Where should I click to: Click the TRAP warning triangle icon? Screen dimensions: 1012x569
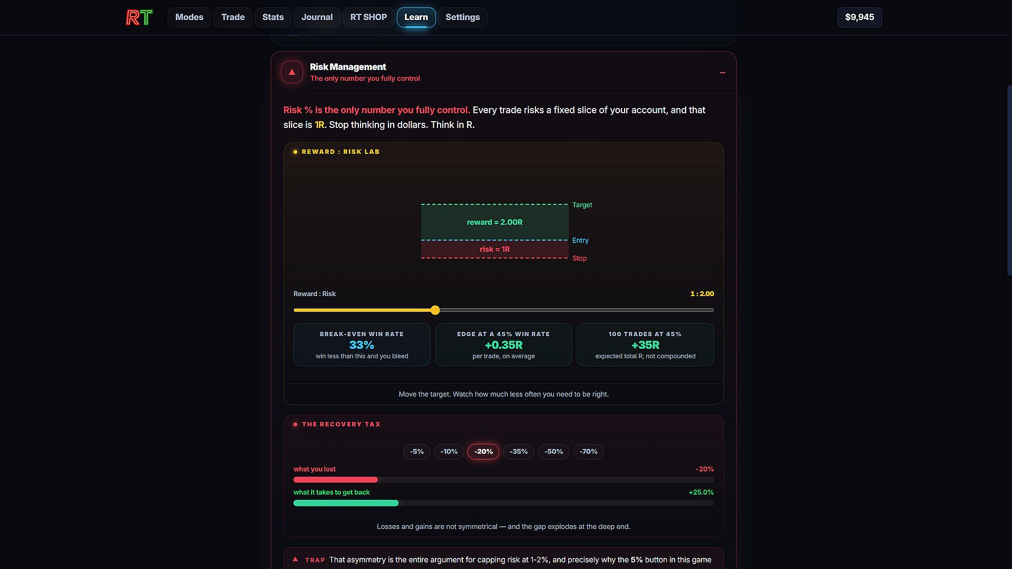(295, 560)
